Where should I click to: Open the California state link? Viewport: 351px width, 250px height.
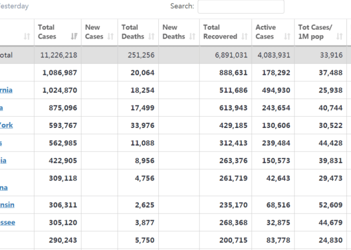coord(6,90)
